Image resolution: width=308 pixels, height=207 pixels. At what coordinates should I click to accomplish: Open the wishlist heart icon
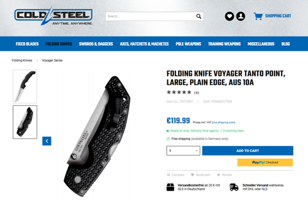click(229, 16)
